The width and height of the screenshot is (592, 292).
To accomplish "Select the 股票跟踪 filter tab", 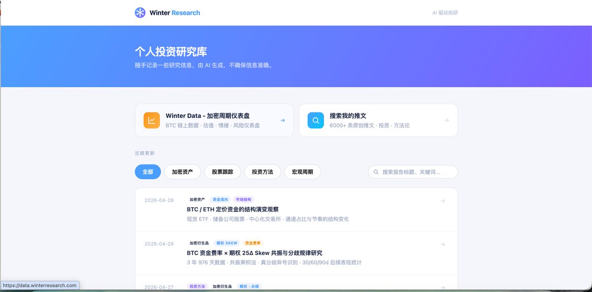I will click(222, 172).
